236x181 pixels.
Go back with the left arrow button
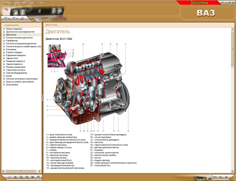pyautogui.click(x=6, y=19)
